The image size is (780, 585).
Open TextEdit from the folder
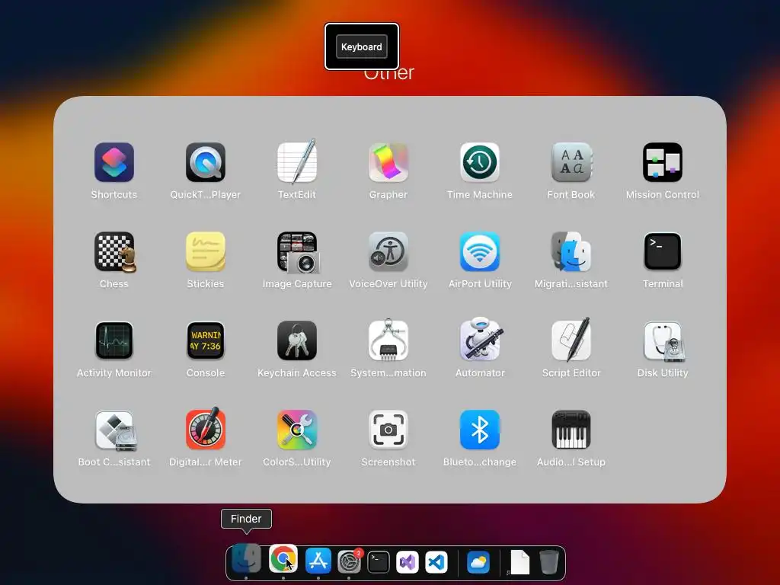point(297,162)
